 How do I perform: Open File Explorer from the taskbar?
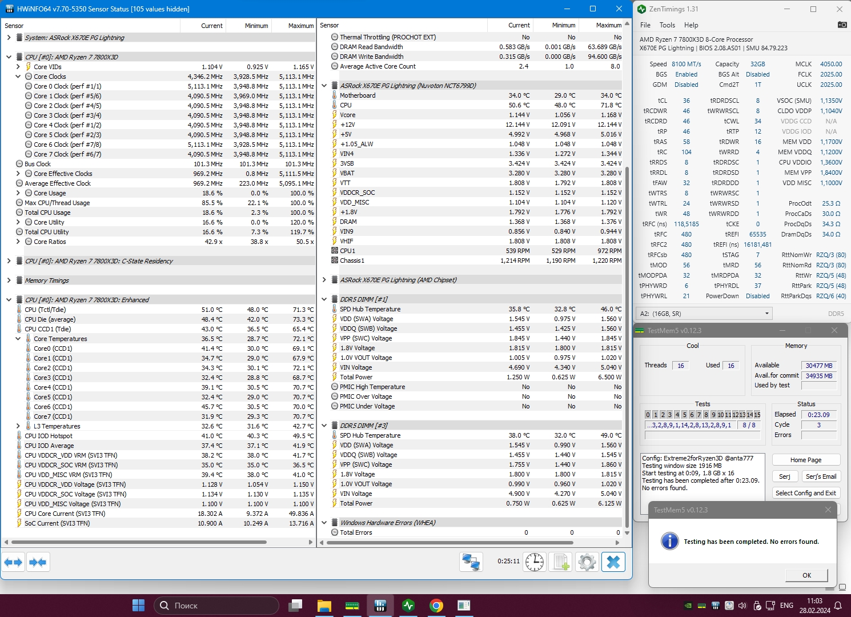pos(324,605)
